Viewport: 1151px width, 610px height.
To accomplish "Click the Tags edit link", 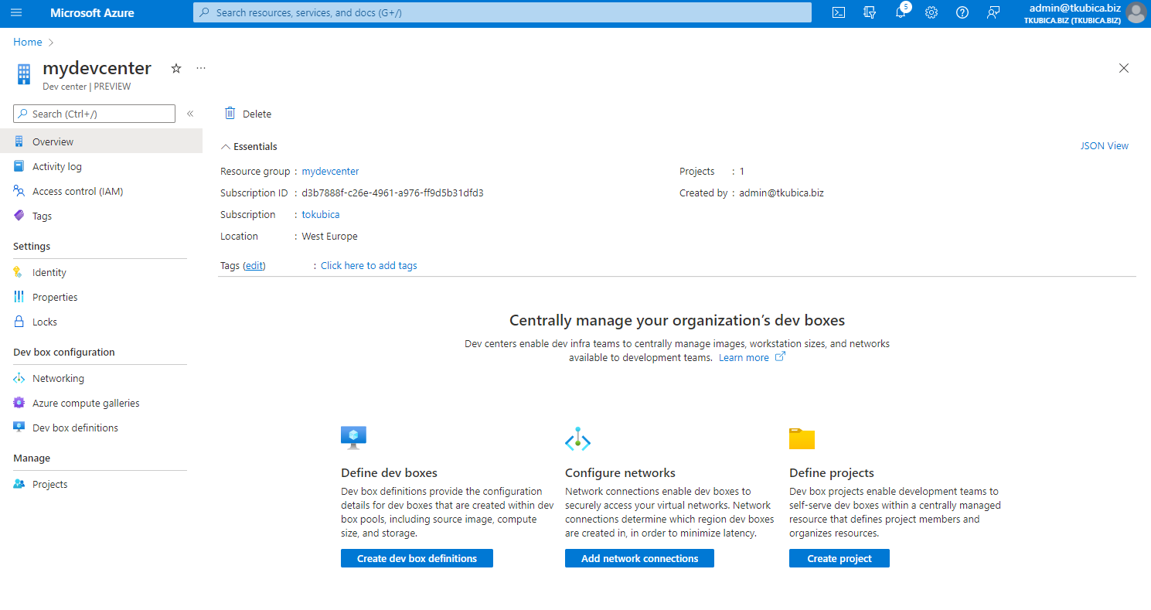I will pyautogui.click(x=254, y=265).
